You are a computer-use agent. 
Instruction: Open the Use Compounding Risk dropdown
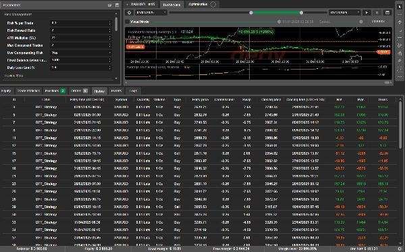tap(81, 53)
